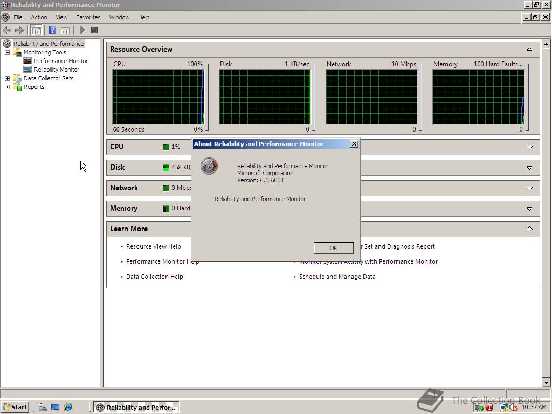Click the scrollbar up arrow of main pane
552x414 pixels.
(x=547, y=44)
